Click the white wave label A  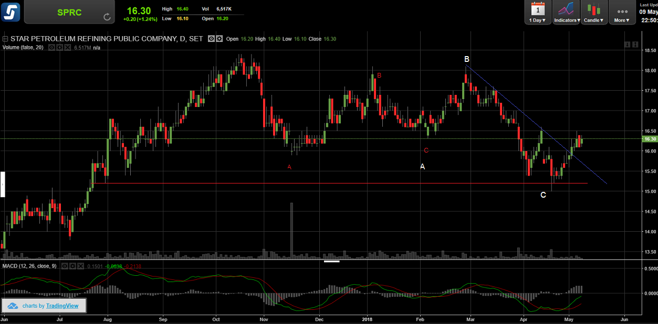[422, 167]
